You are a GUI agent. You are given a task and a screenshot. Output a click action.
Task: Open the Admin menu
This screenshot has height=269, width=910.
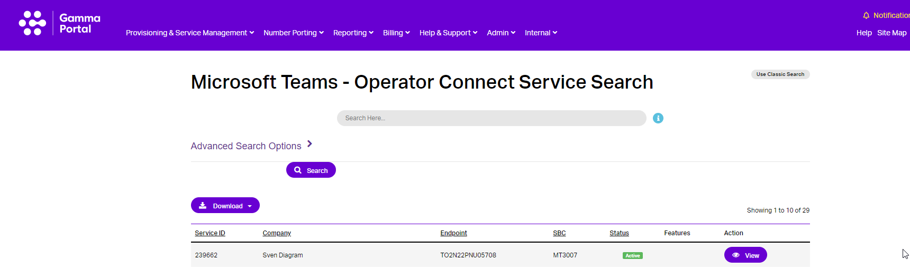point(501,33)
